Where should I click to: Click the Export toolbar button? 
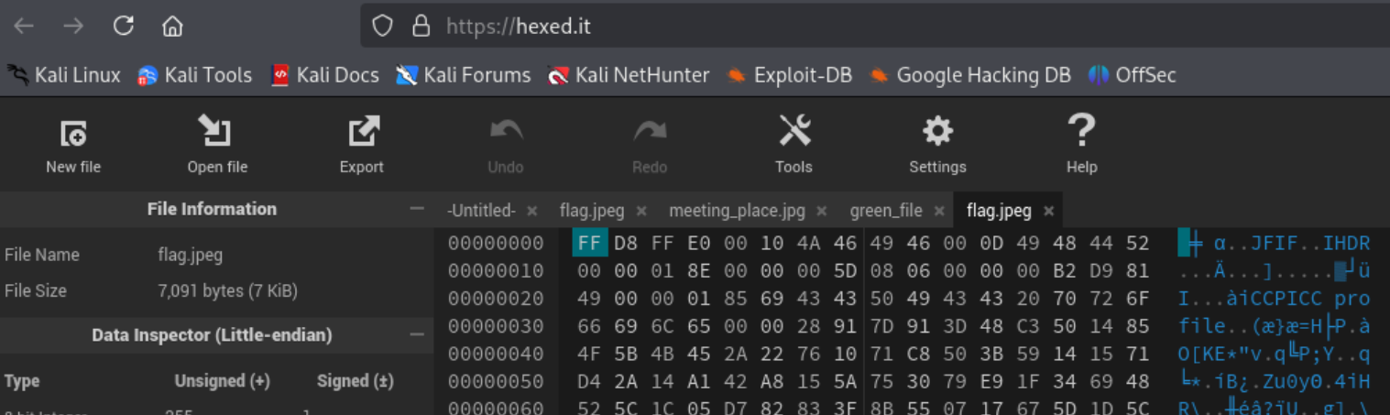pos(362,146)
